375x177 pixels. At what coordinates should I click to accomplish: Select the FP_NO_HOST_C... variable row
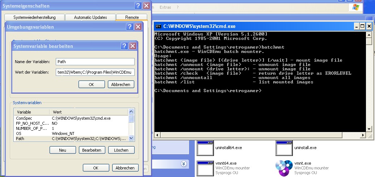pos(71,123)
